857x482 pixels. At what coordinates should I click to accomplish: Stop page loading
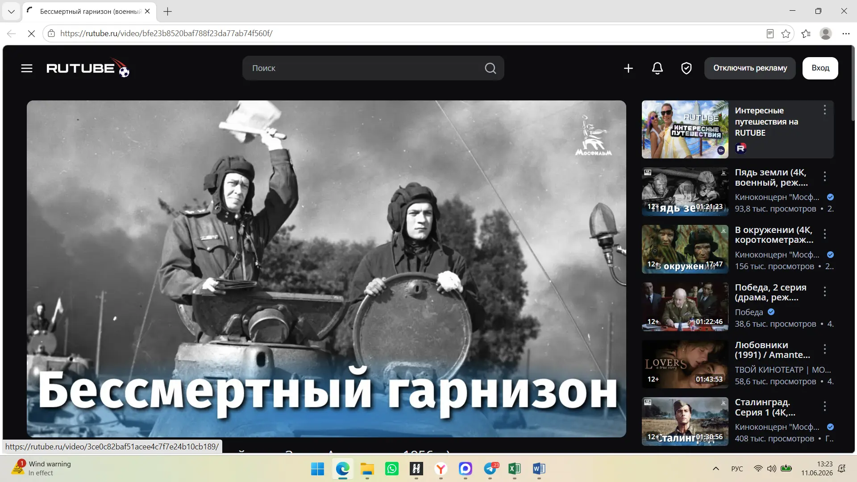(x=31, y=33)
